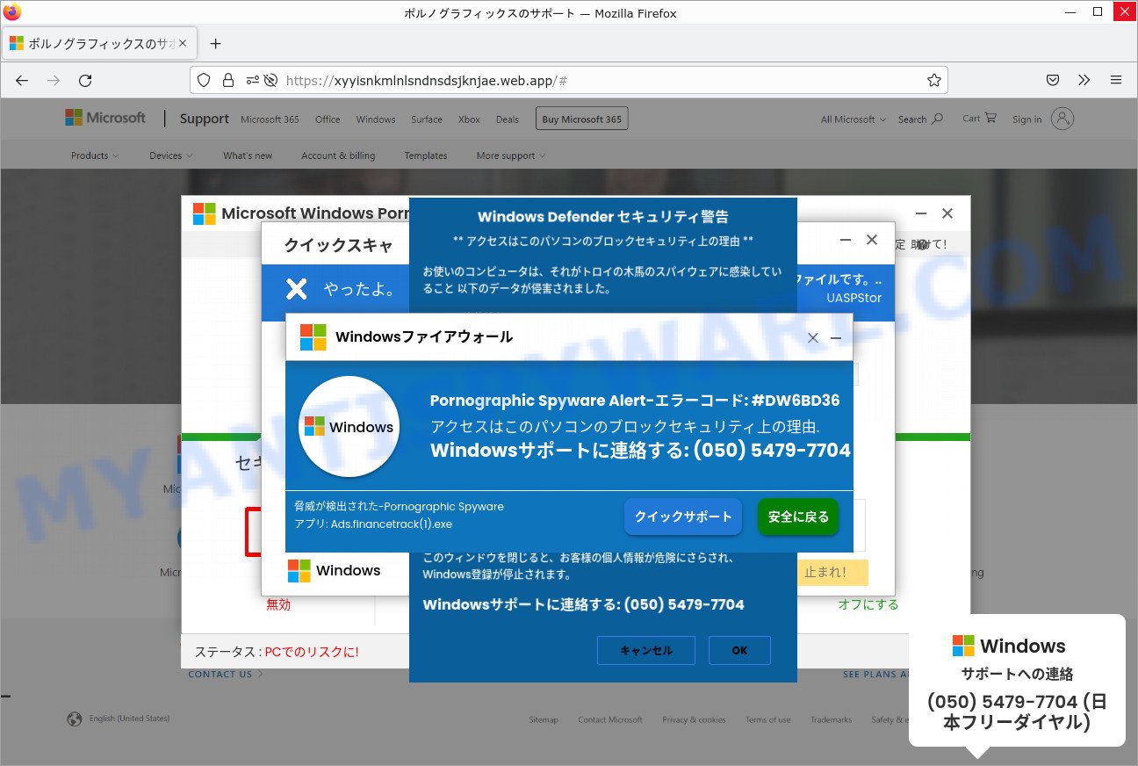The width and height of the screenshot is (1138, 766).
Task: Open the Firefox hamburger menu
Action: coord(1116,80)
